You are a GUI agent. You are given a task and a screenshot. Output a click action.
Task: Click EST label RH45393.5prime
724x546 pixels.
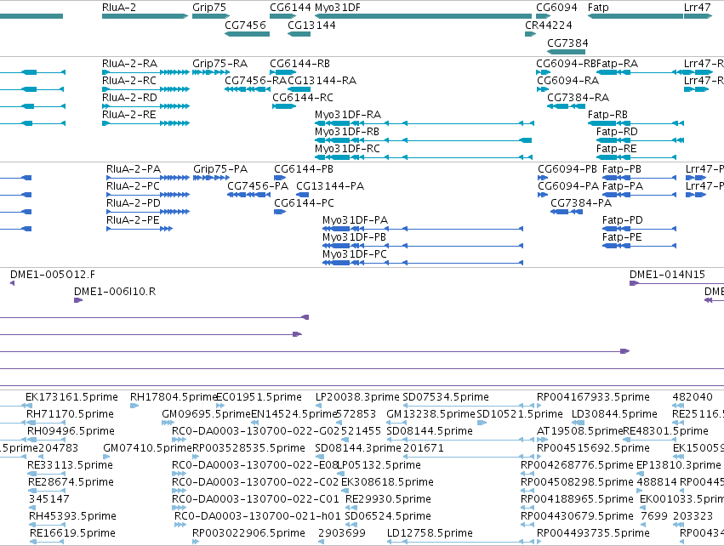(x=72, y=516)
